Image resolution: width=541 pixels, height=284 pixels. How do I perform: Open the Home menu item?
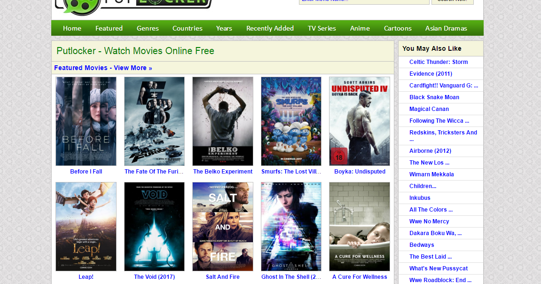72,28
